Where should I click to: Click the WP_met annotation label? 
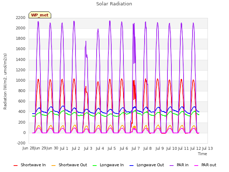point(40,15)
